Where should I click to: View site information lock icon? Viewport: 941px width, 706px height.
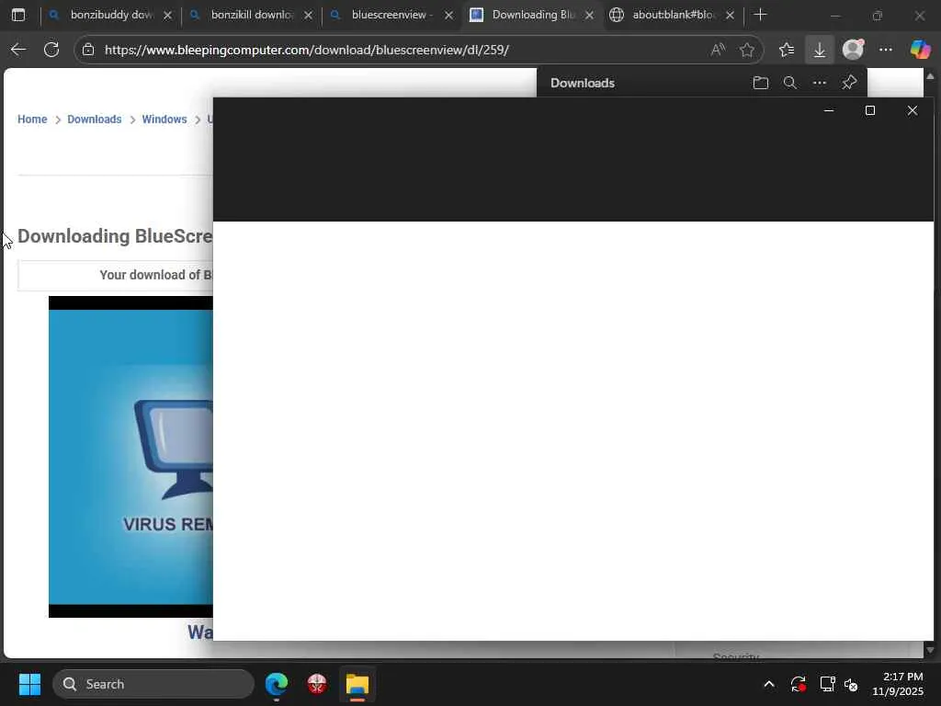[88, 50]
